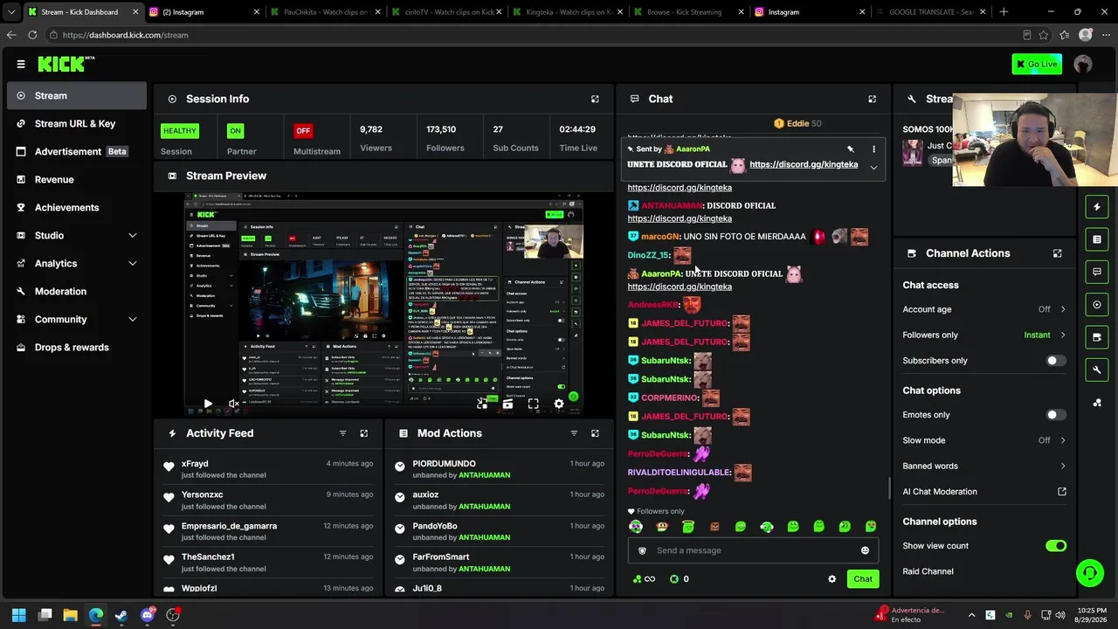Open stream preview settings gear
1118x629 pixels.
[559, 404]
